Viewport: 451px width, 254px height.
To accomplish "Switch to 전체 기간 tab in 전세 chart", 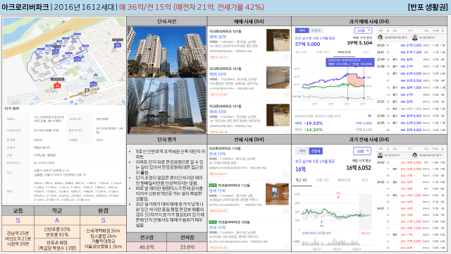I will pyautogui.click(x=323, y=181).
